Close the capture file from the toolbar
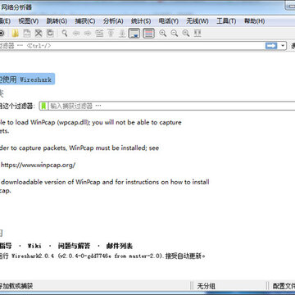This screenshot has width=295, height=295. 39,34
